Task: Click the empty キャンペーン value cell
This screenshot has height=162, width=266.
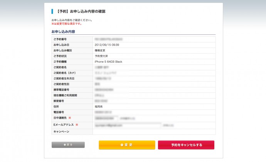Action: pos(153,132)
